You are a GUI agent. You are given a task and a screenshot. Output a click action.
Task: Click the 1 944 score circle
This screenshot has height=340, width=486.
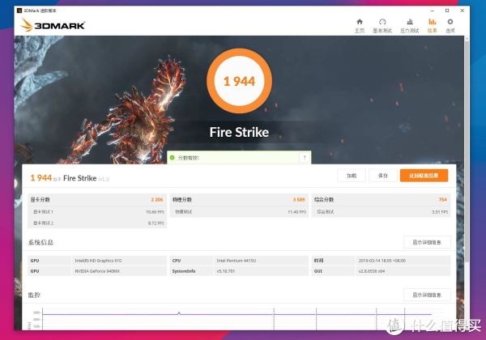click(238, 82)
